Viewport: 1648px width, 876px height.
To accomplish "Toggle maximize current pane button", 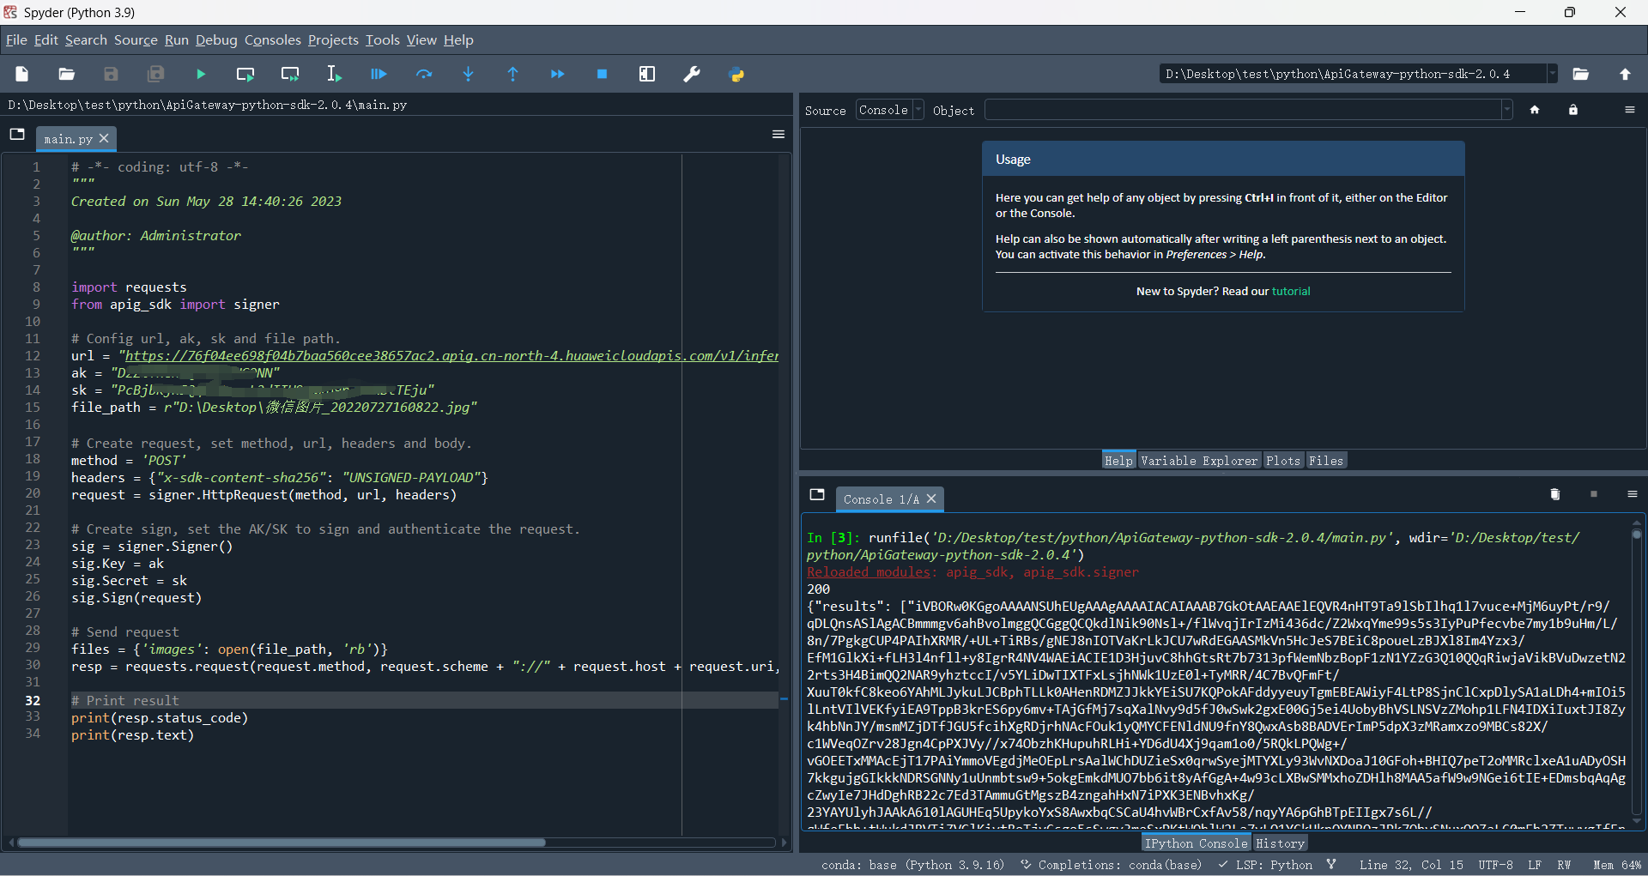I will tap(647, 75).
